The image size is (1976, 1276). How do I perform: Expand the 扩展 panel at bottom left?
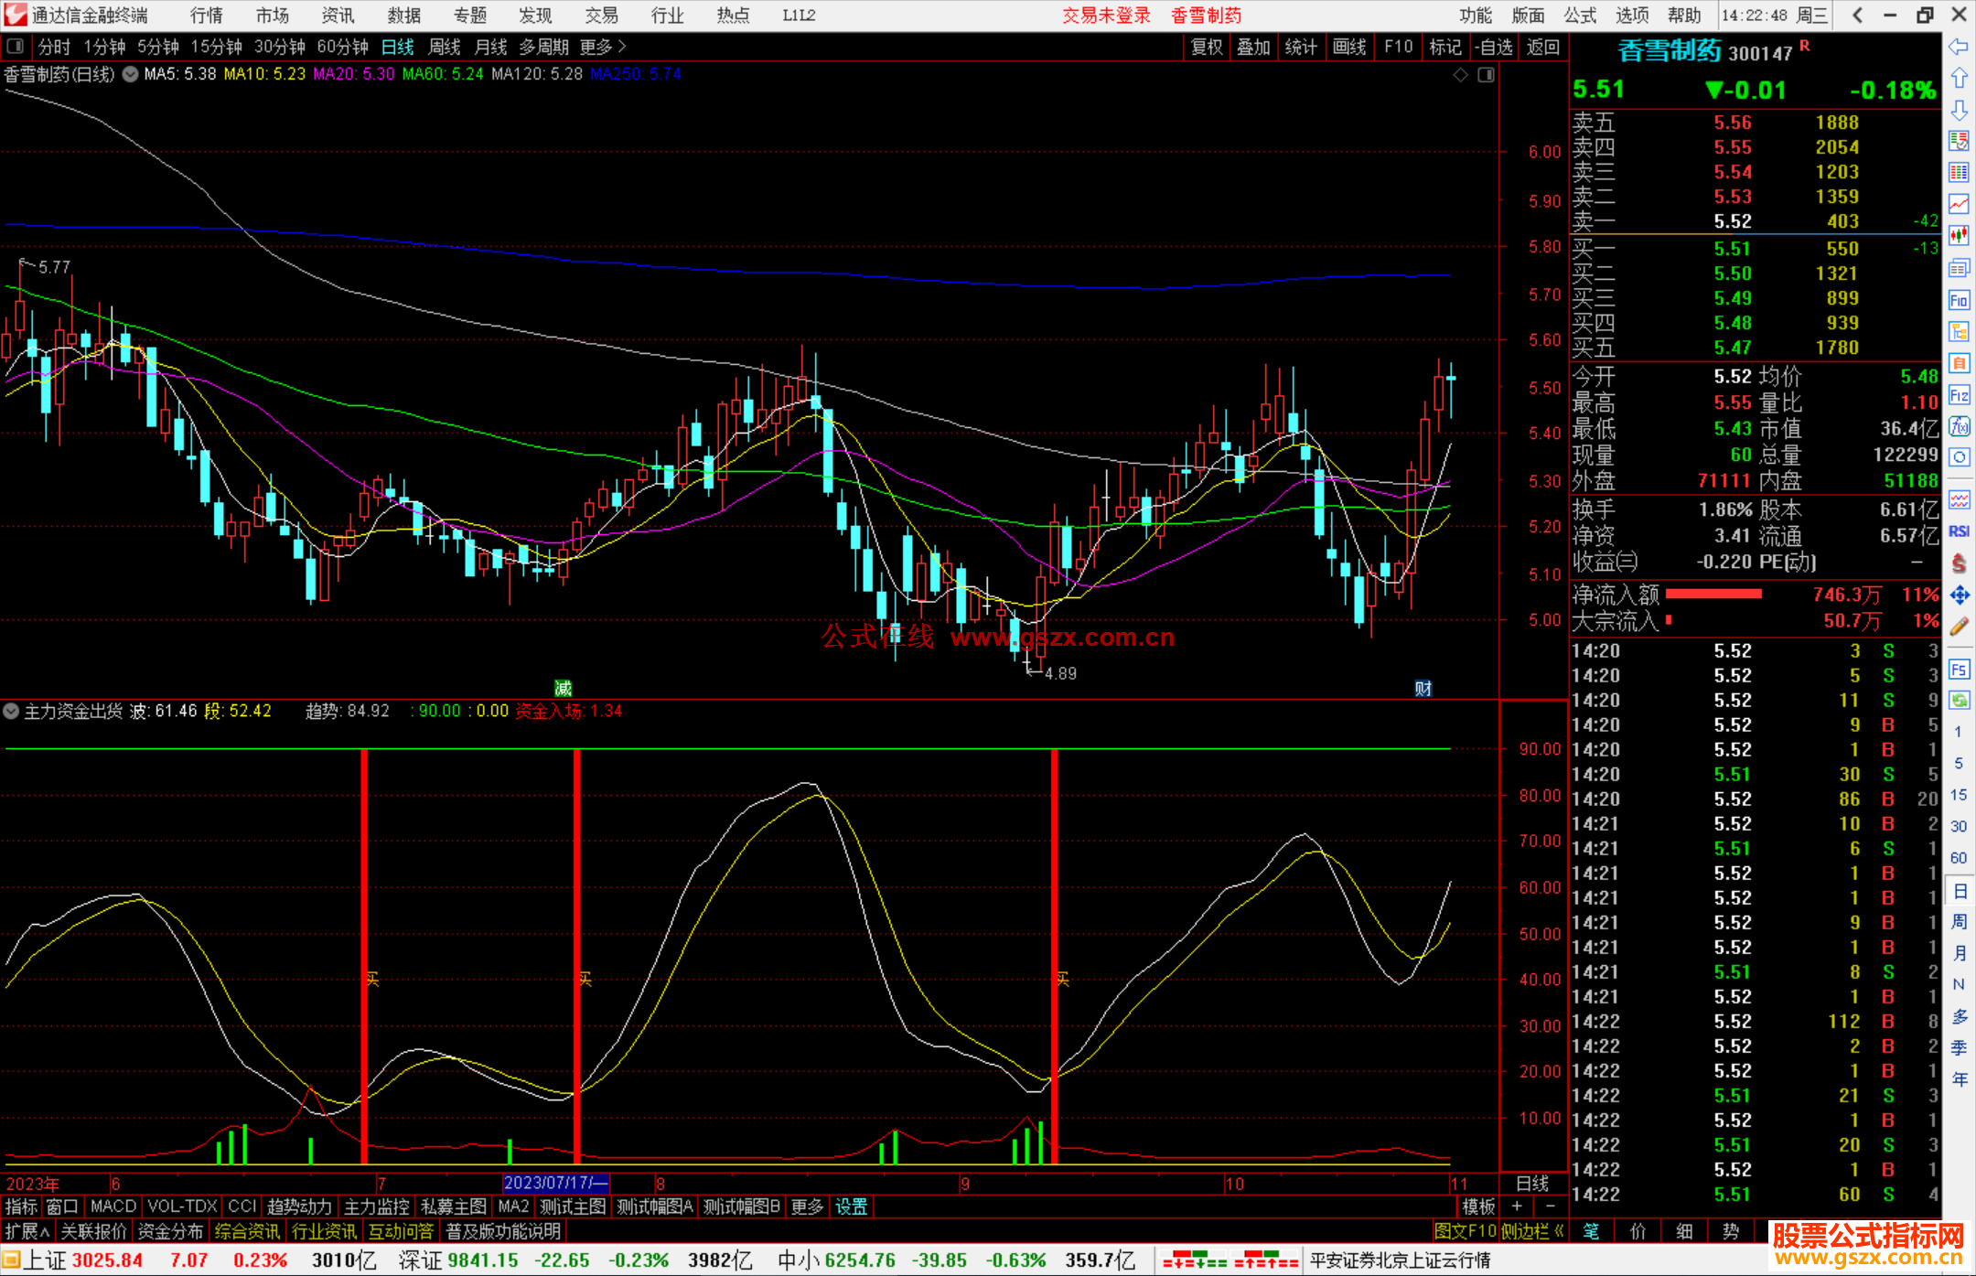[x=27, y=1231]
